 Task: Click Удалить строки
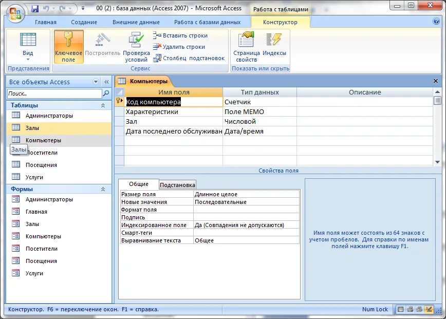[x=179, y=47]
